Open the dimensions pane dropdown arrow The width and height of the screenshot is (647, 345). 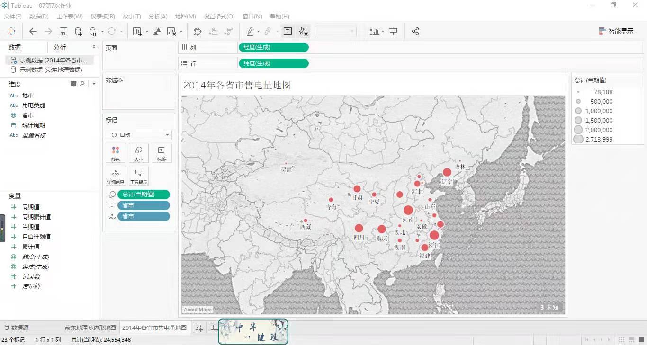[94, 84]
